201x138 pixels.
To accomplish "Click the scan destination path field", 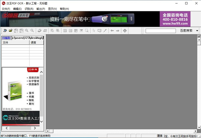I will coord(28,38).
